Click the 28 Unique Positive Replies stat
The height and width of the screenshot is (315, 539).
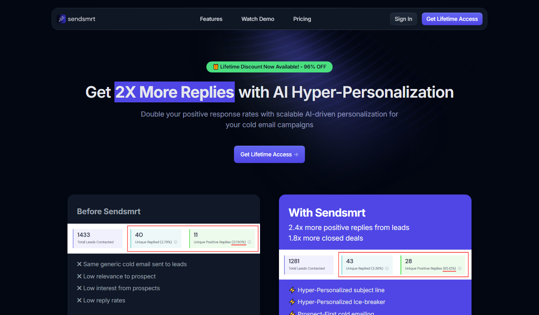coord(433,265)
